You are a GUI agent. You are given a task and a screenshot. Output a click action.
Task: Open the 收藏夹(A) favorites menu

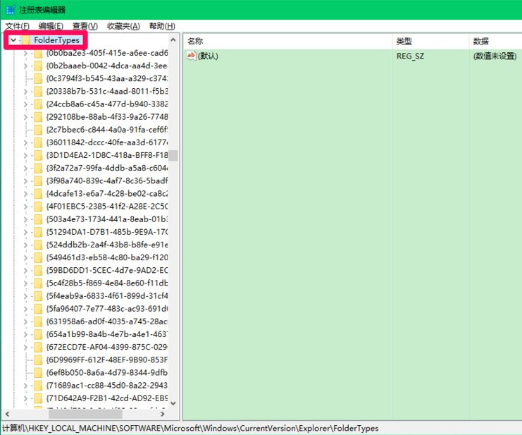123,26
